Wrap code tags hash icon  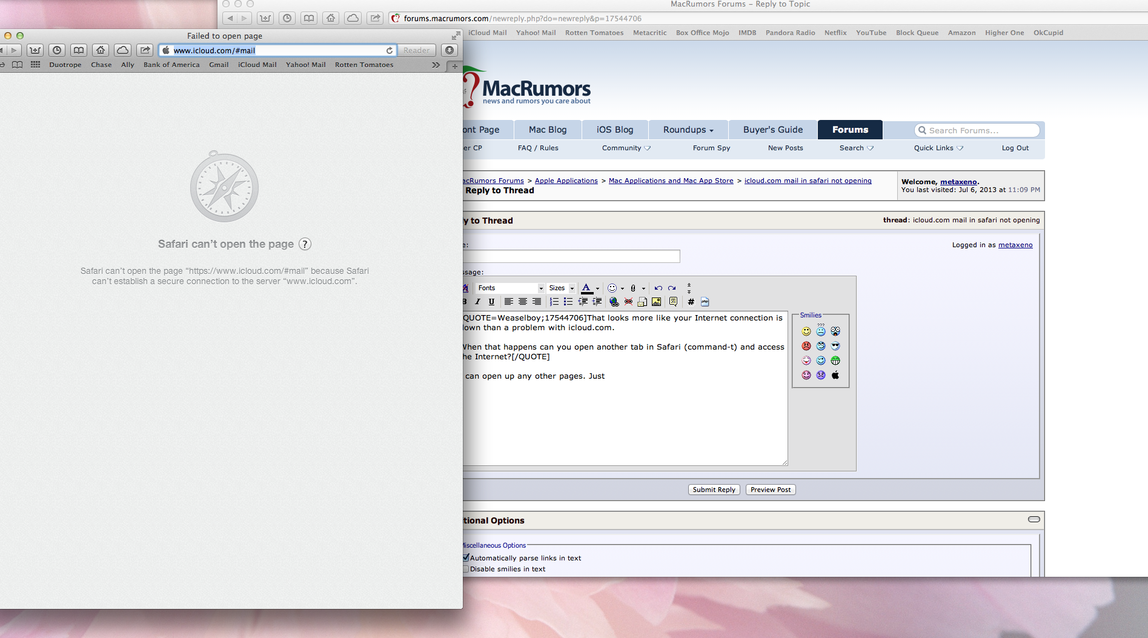click(x=691, y=302)
